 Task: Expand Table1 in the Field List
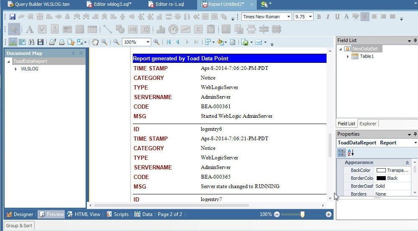coord(347,56)
